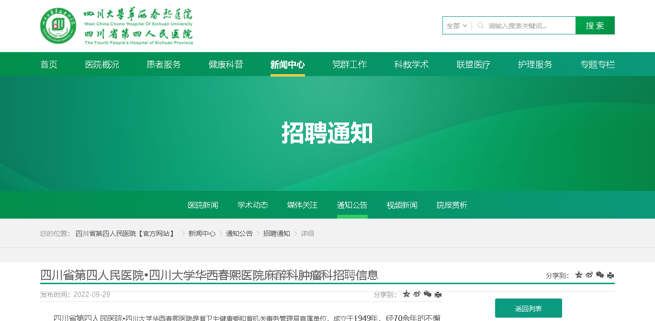
Task: Open the 全部 search category dropdown
Action: click(457, 26)
